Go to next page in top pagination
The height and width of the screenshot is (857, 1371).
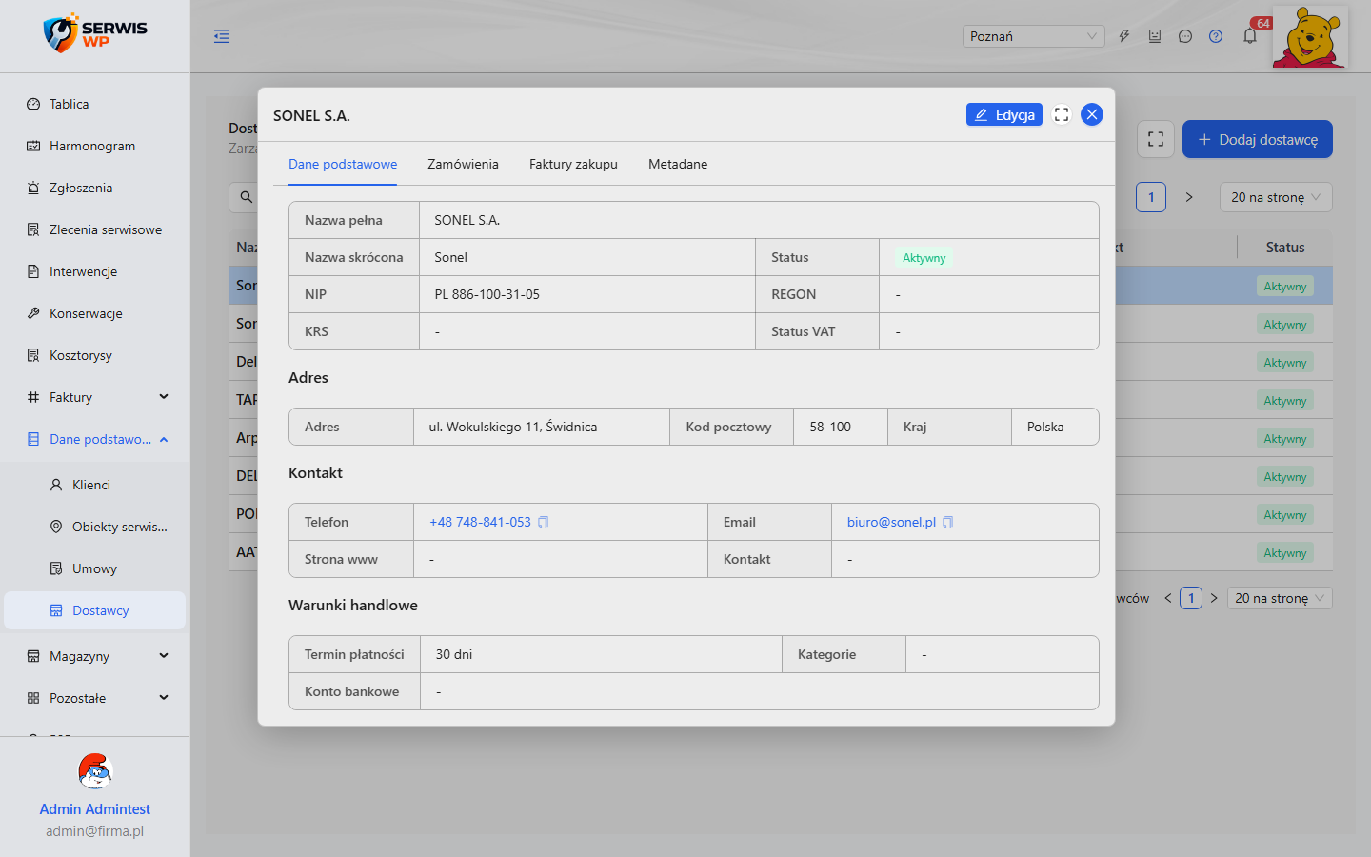(x=1189, y=197)
